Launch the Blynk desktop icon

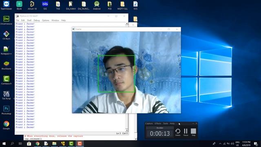click(x=19, y=5)
